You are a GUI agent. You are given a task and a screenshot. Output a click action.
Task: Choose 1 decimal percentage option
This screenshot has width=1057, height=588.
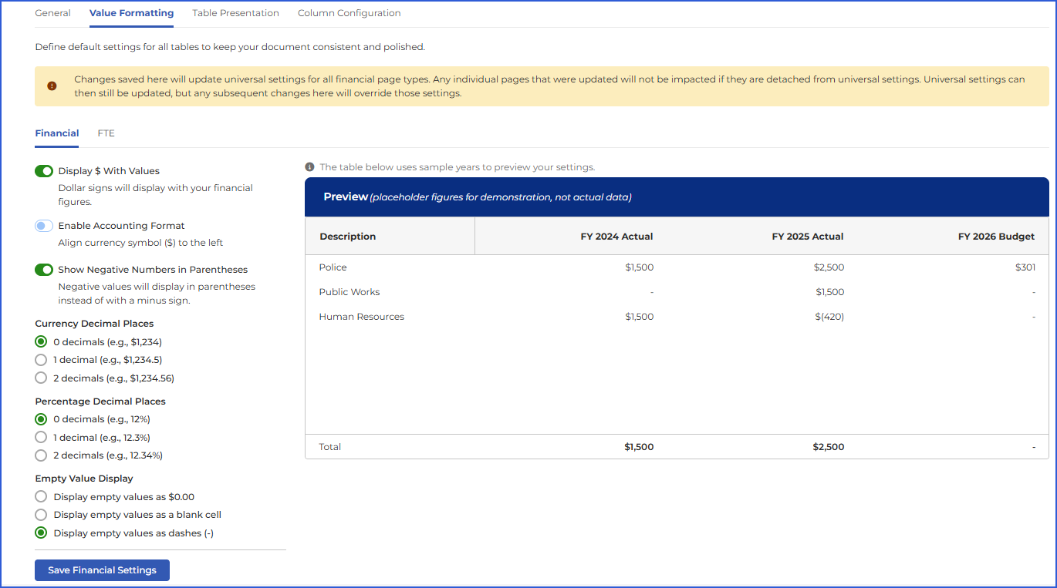click(41, 438)
